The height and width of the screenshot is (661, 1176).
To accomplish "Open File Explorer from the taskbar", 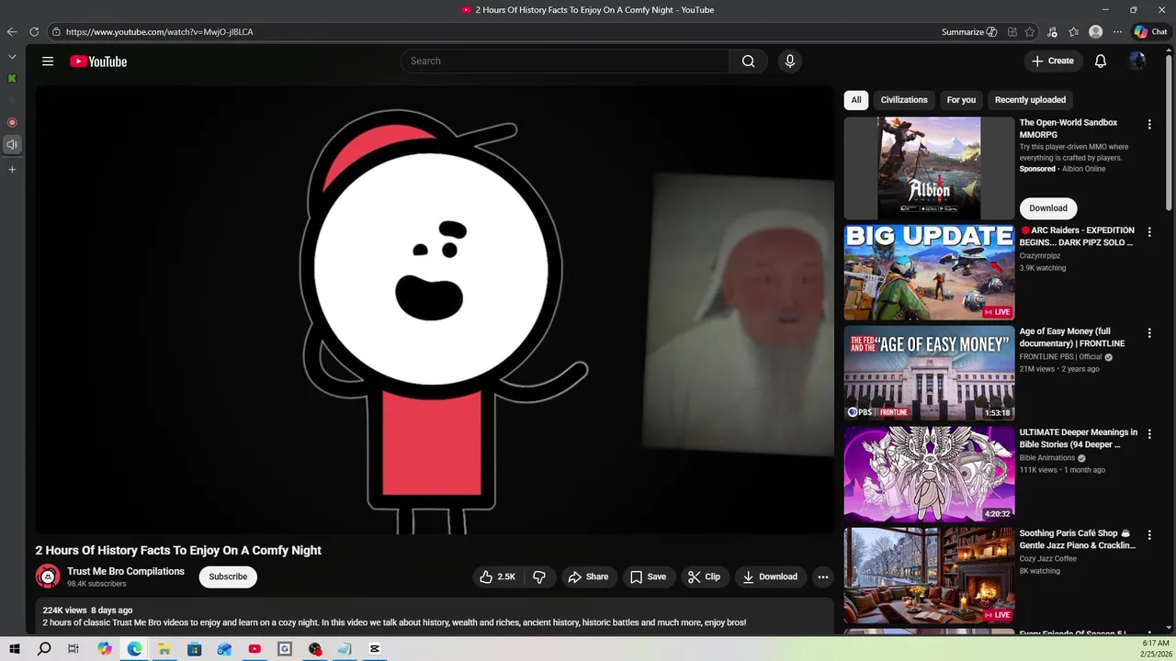I will (x=164, y=649).
